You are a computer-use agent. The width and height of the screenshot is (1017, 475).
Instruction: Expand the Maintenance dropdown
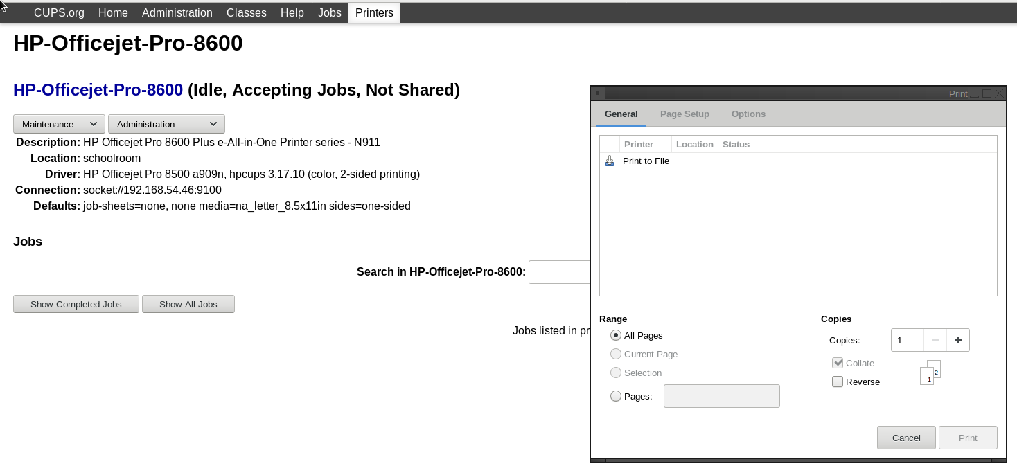click(x=59, y=124)
